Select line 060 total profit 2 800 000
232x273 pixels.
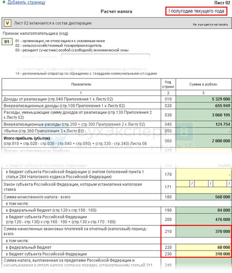point(204,141)
